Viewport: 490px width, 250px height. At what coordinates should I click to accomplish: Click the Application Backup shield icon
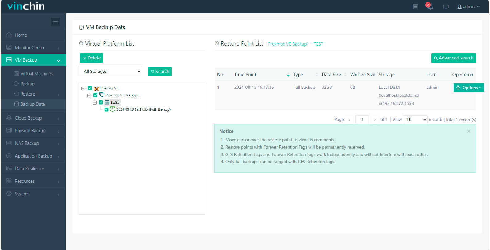click(9, 156)
